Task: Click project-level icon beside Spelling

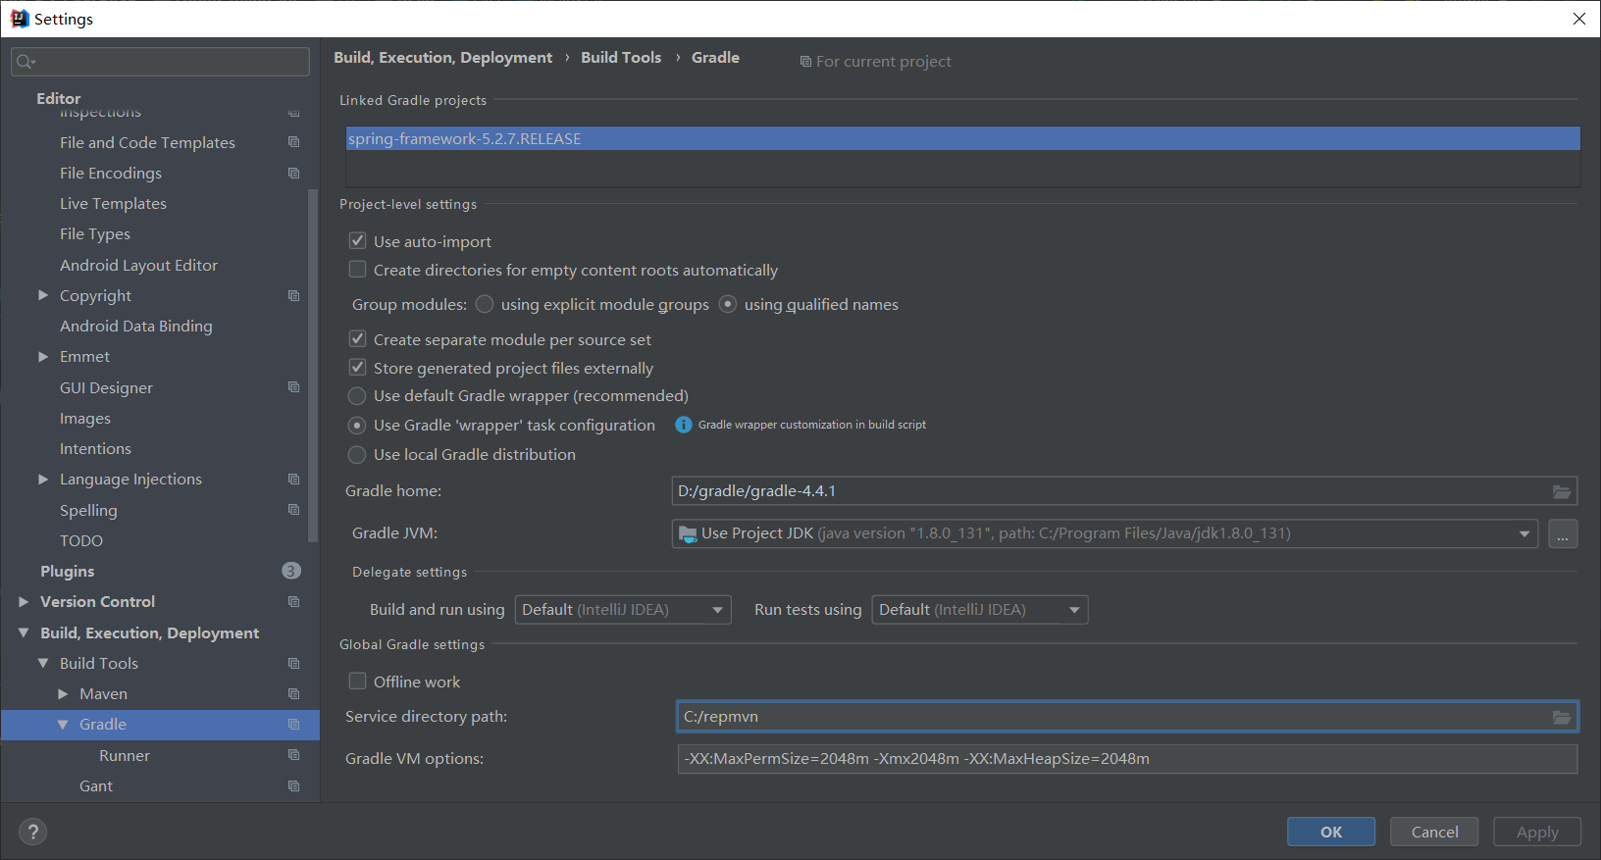Action: (x=293, y=510)
